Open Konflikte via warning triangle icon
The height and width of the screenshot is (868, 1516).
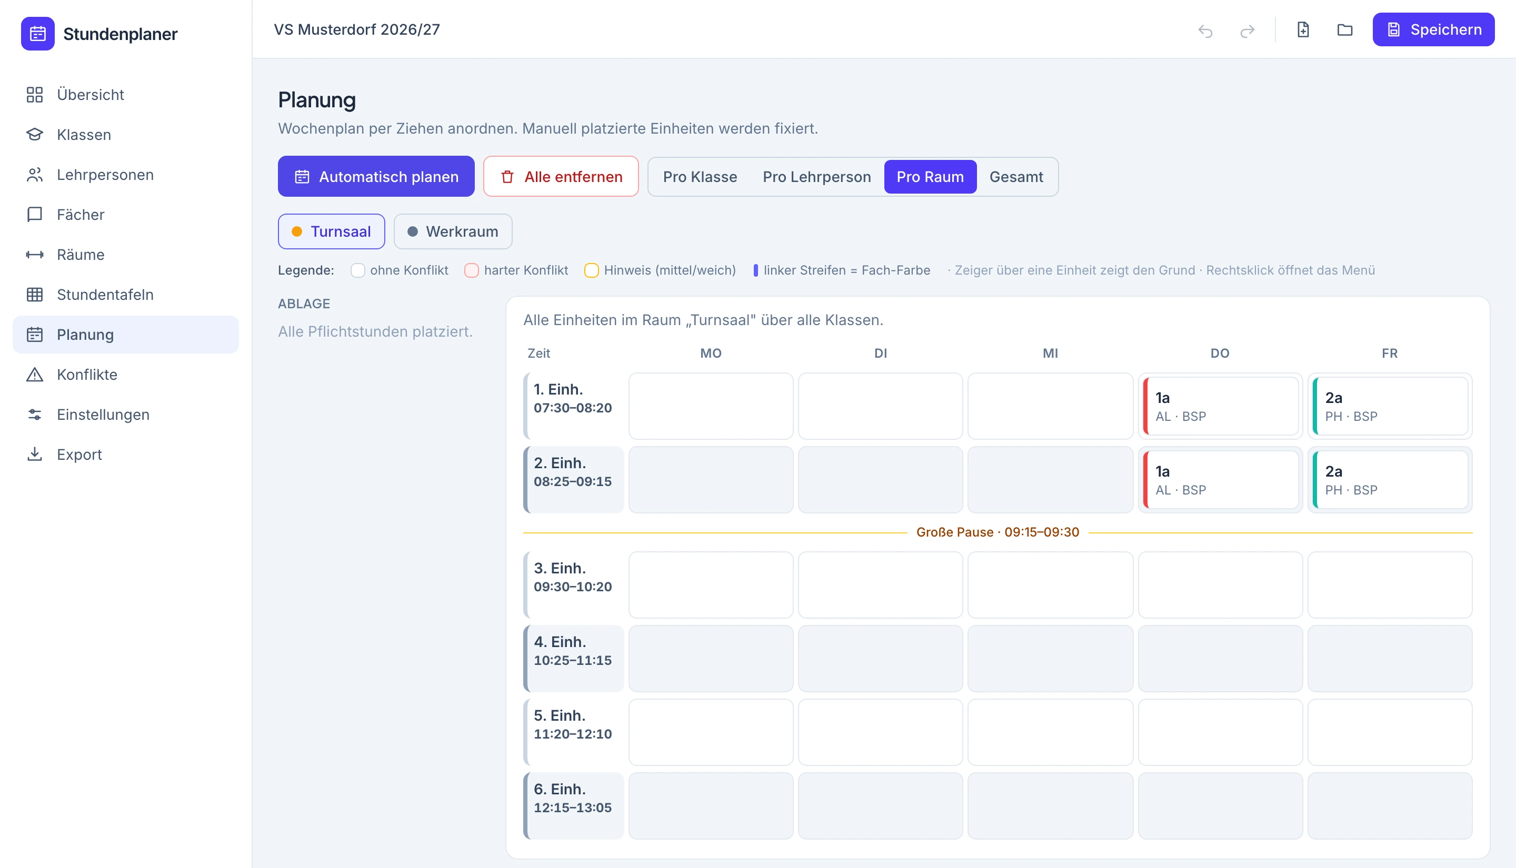click(35, 375)
